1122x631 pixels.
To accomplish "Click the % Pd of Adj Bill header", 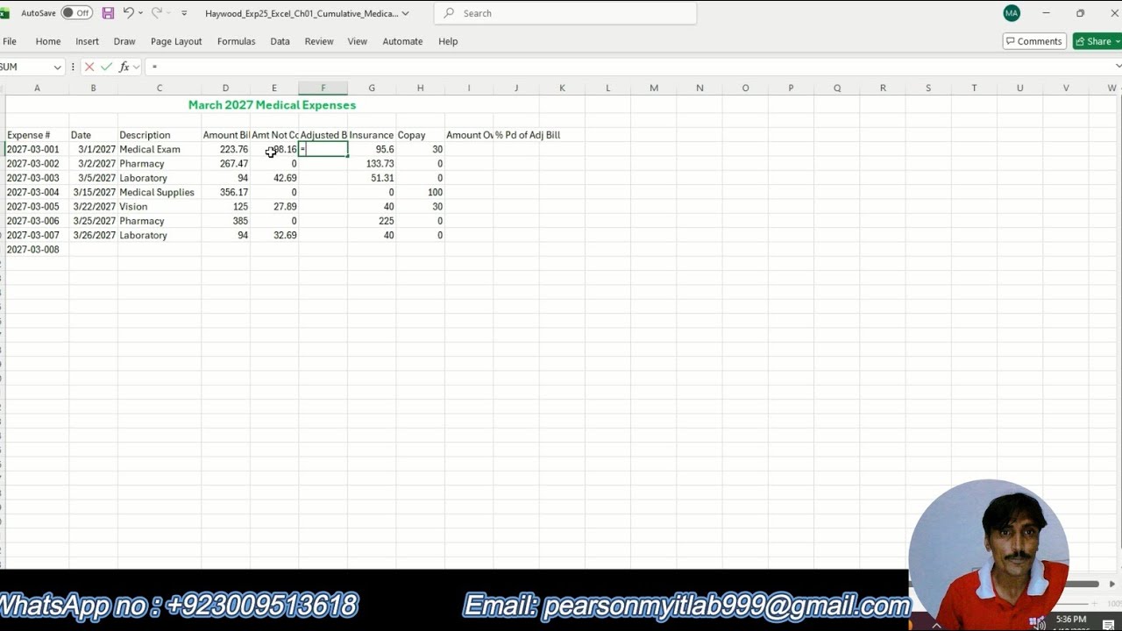I will [x=527, y=135].
